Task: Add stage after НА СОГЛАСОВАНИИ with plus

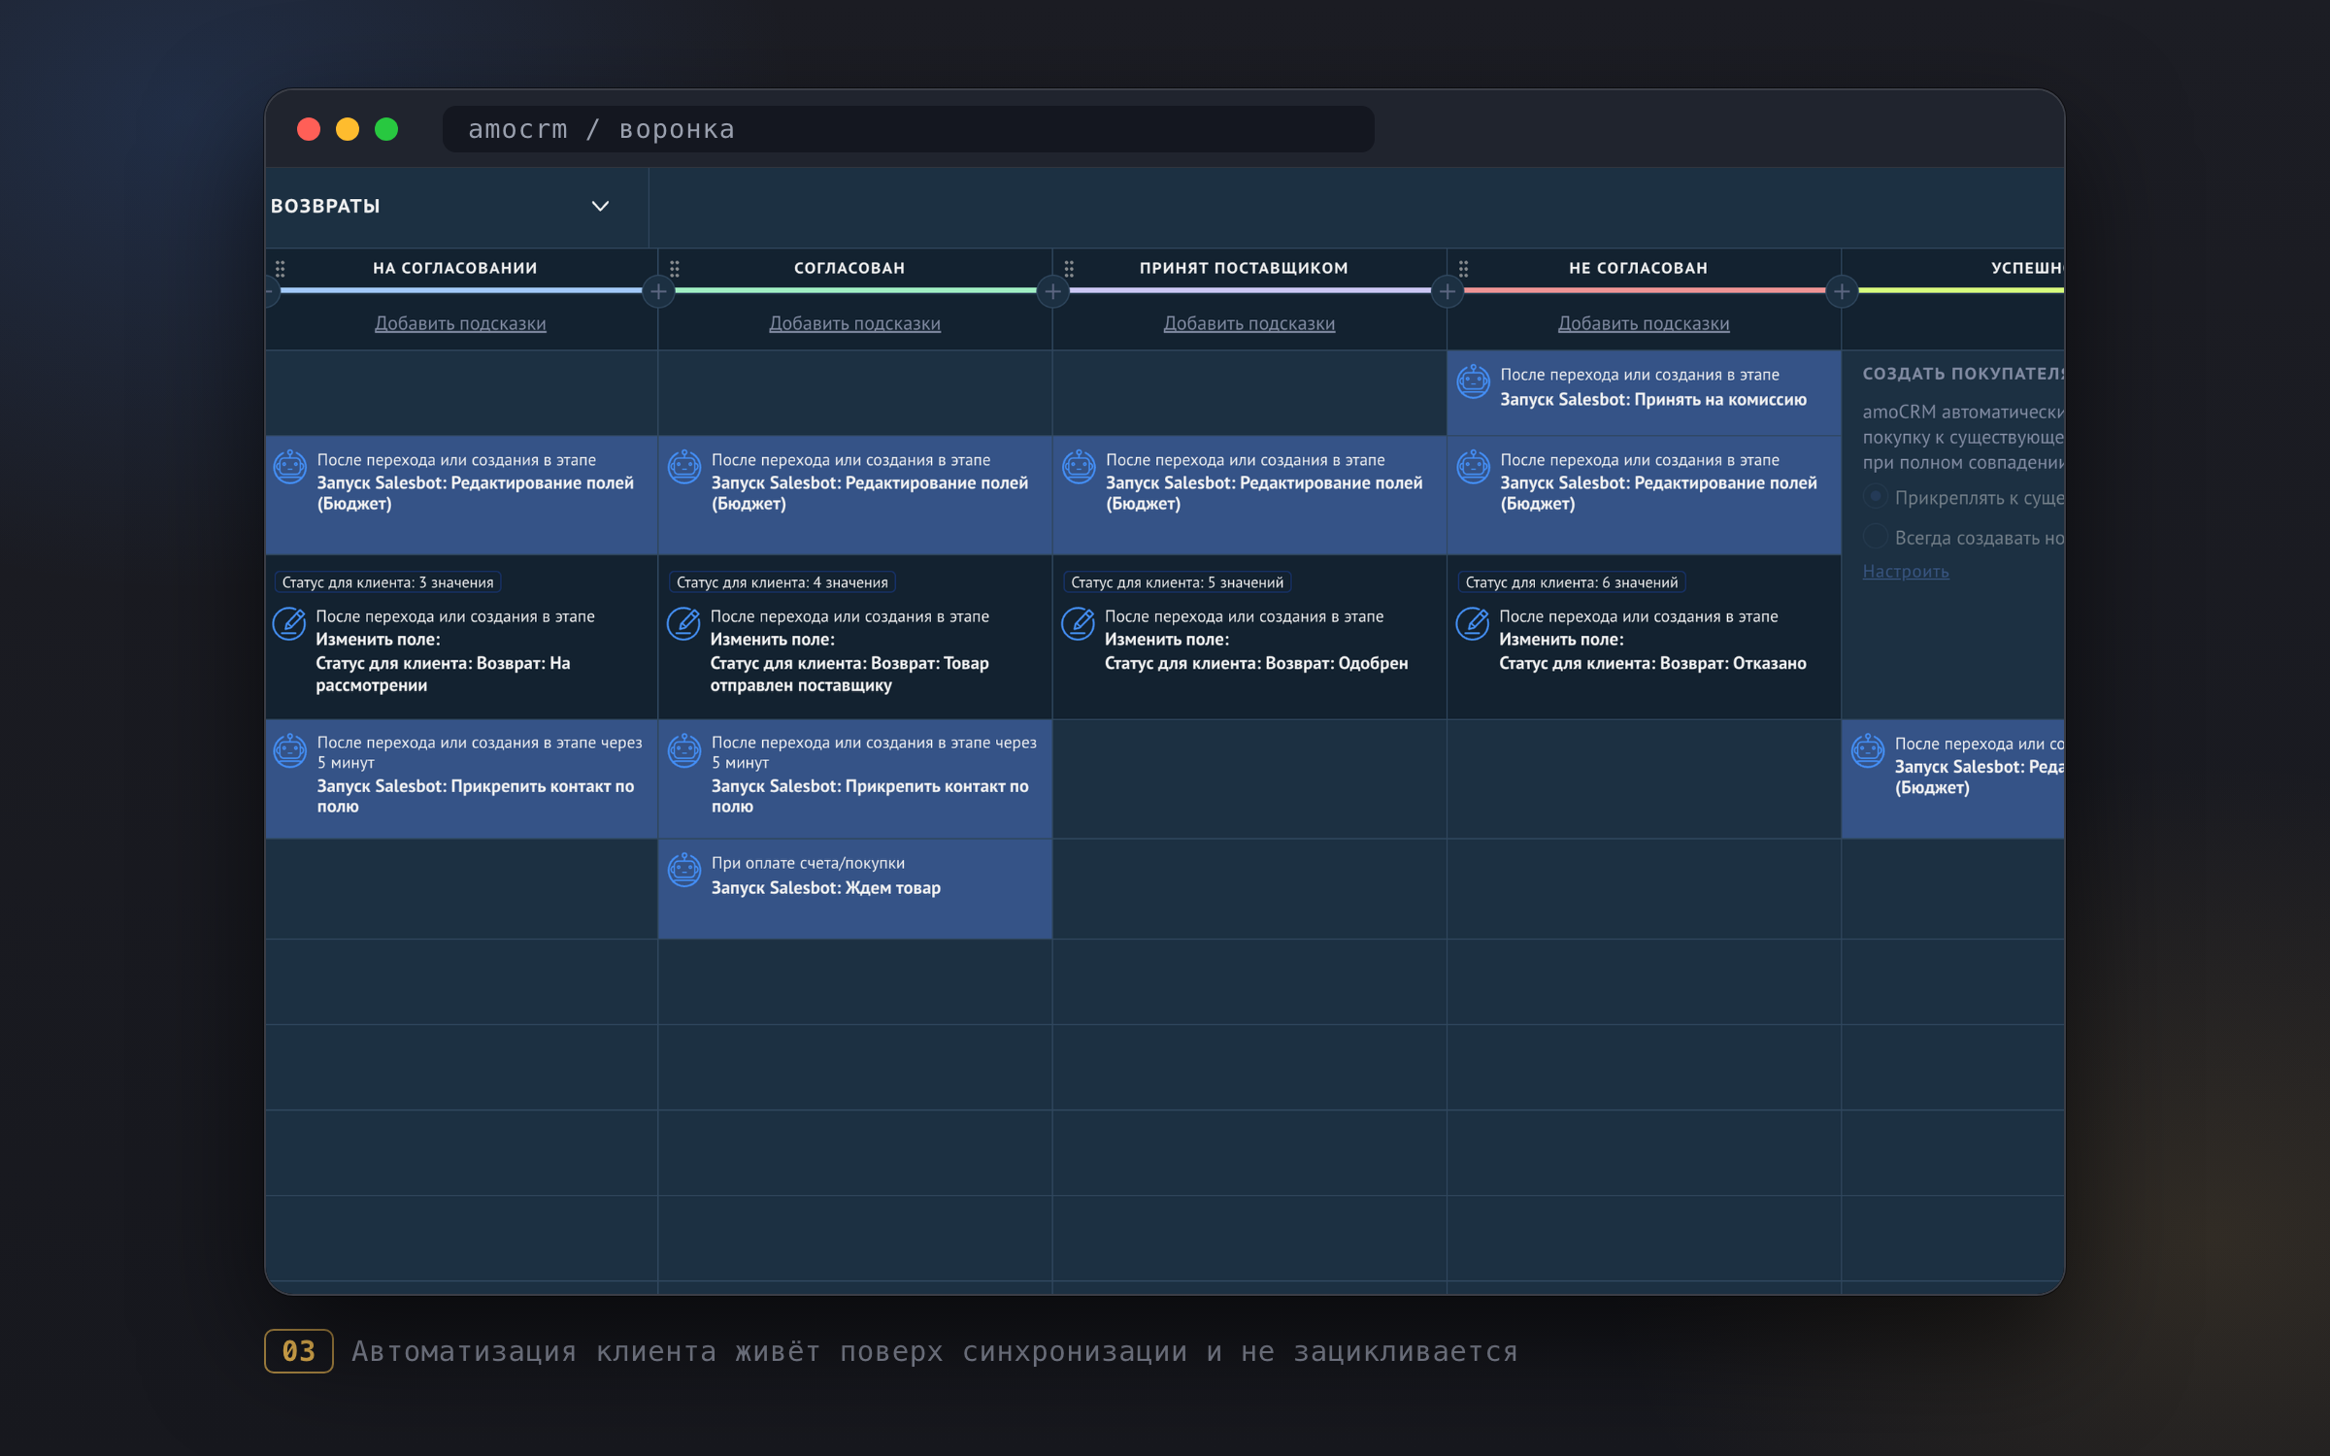Action: click(658, 291)
